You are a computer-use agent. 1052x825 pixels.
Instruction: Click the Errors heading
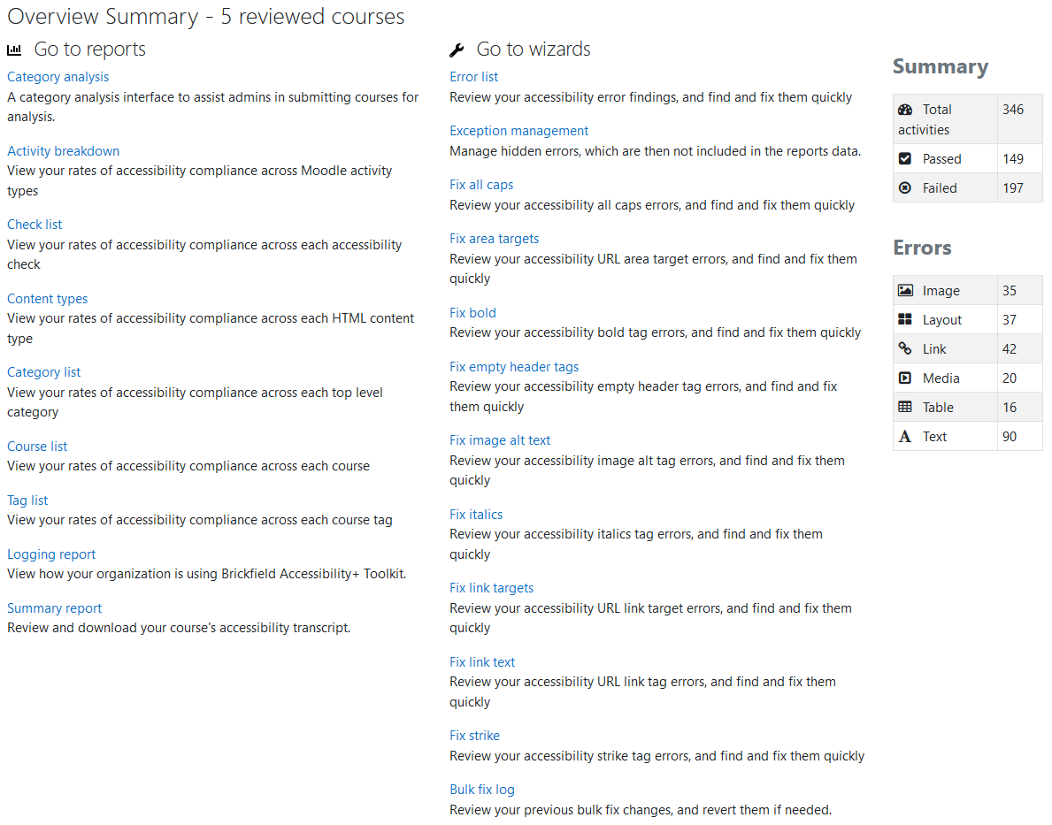click(x=922, y=248)
